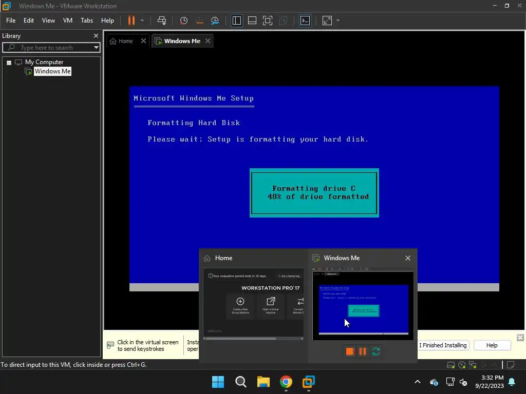Click the library search field
The image size is (526, 394).
[50, 48]
